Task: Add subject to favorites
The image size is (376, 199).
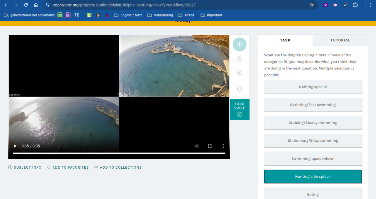Action: [68, 168]
